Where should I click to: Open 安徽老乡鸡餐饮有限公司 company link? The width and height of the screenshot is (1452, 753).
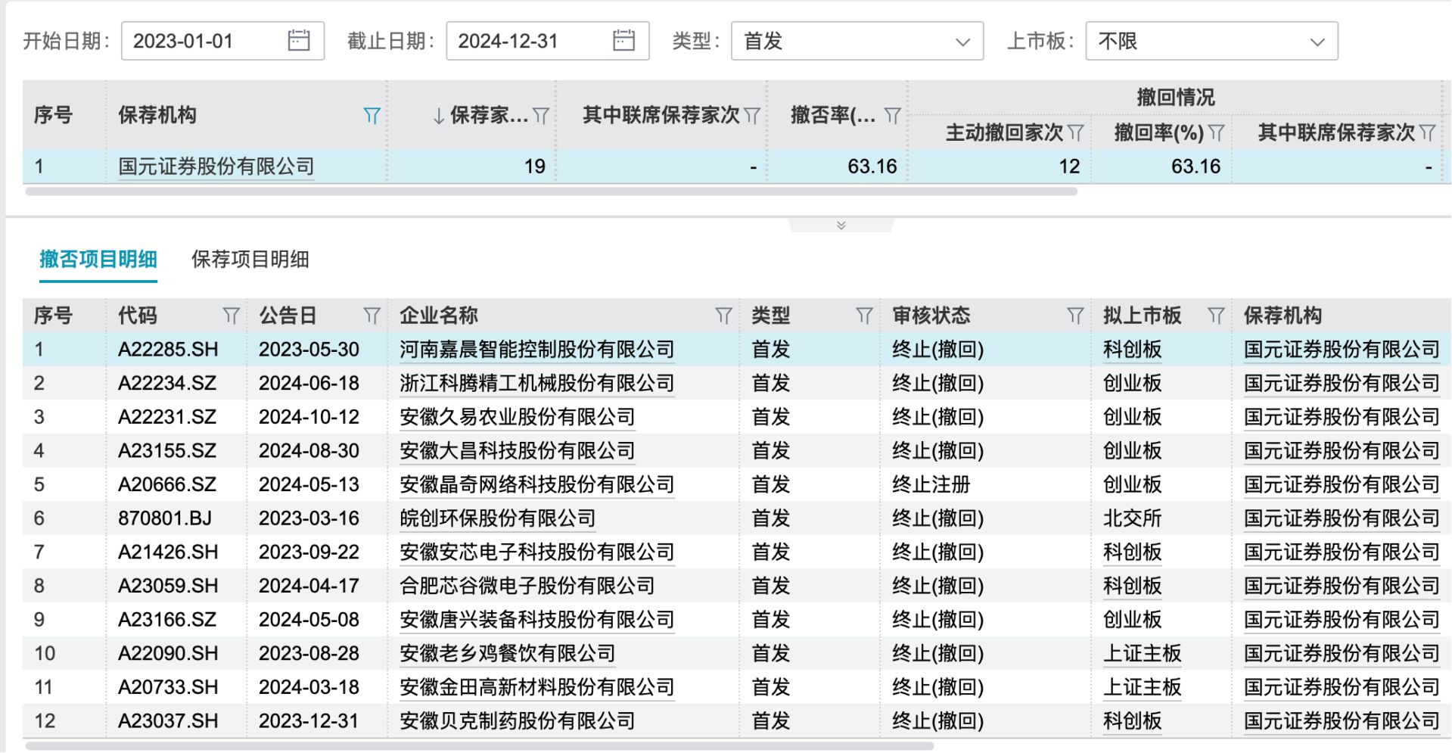pos(507,653)
